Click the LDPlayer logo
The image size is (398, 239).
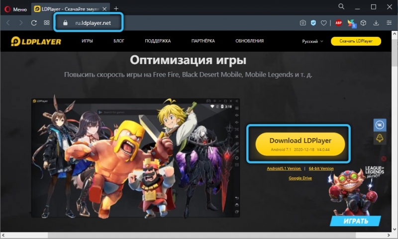point(36,41)
